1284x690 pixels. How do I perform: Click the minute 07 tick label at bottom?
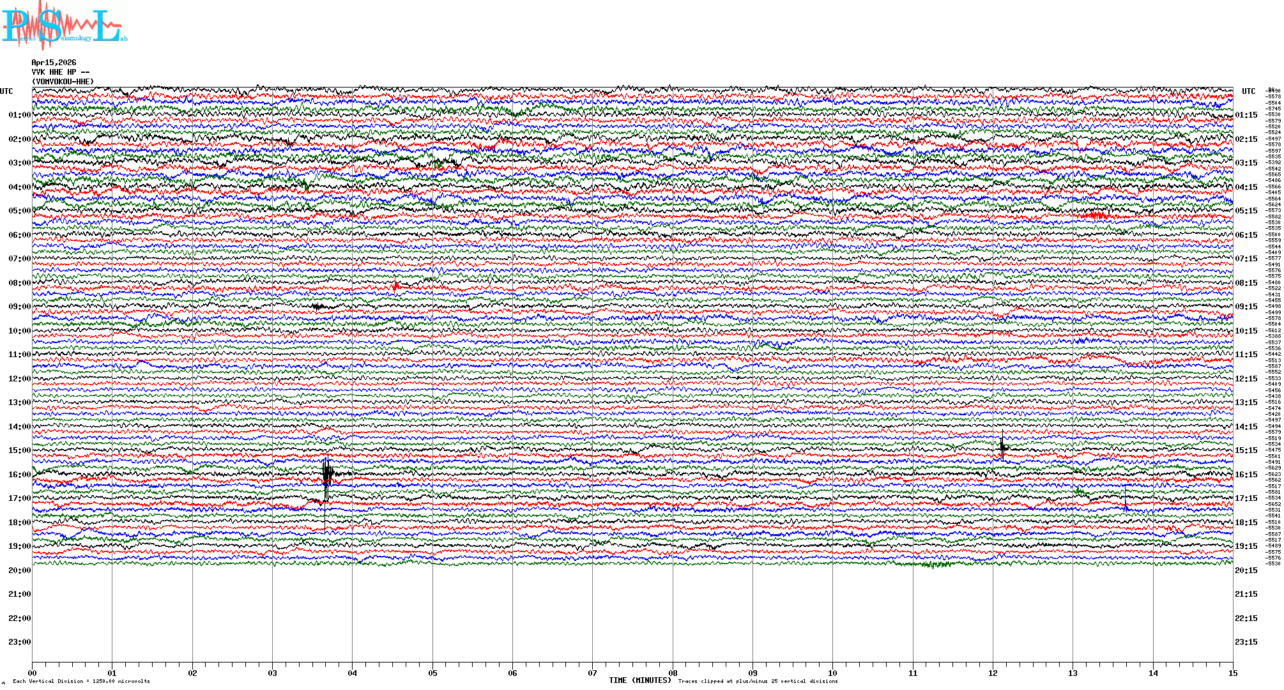pyautogui.click(x=592, y=673)
